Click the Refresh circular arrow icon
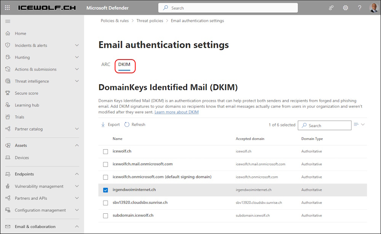Viewport: 381px width, 234px height. [x=127, y=124]
